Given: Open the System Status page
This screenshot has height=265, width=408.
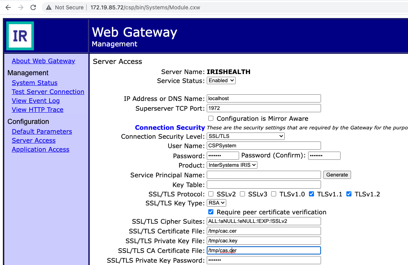Looking at the screenshot, I should [x=35, y=83].
